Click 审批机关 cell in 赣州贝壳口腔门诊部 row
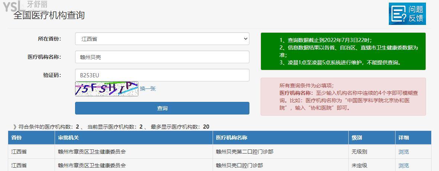This screenshot has width=439, height=171. [133, 165]
